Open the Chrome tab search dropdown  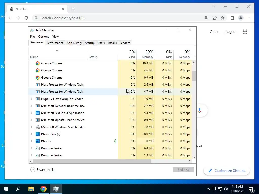click(x=213, y=6)
